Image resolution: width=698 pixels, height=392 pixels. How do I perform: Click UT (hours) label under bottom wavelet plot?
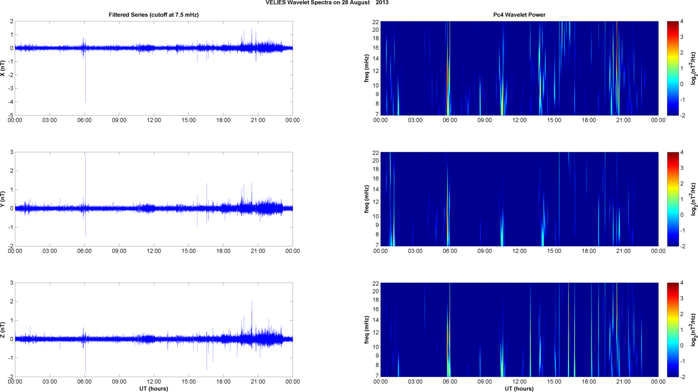pyautogui.click(x=519, y=389)
